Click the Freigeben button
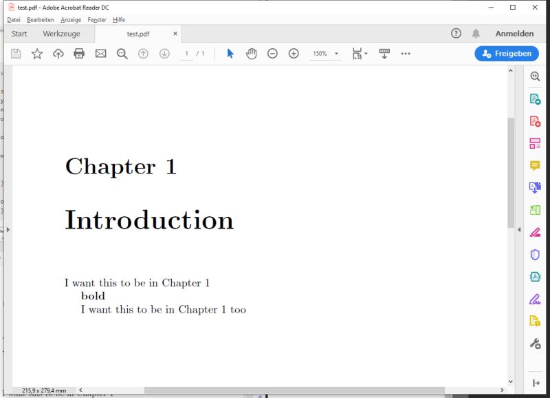The width and height of the screenshot is (550, 398). tap(507, 53)
